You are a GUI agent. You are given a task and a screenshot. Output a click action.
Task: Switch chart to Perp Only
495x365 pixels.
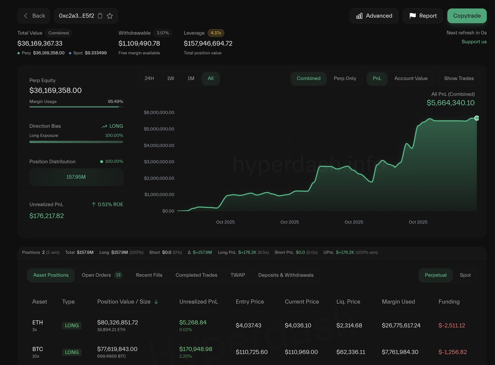coord(345,78)
